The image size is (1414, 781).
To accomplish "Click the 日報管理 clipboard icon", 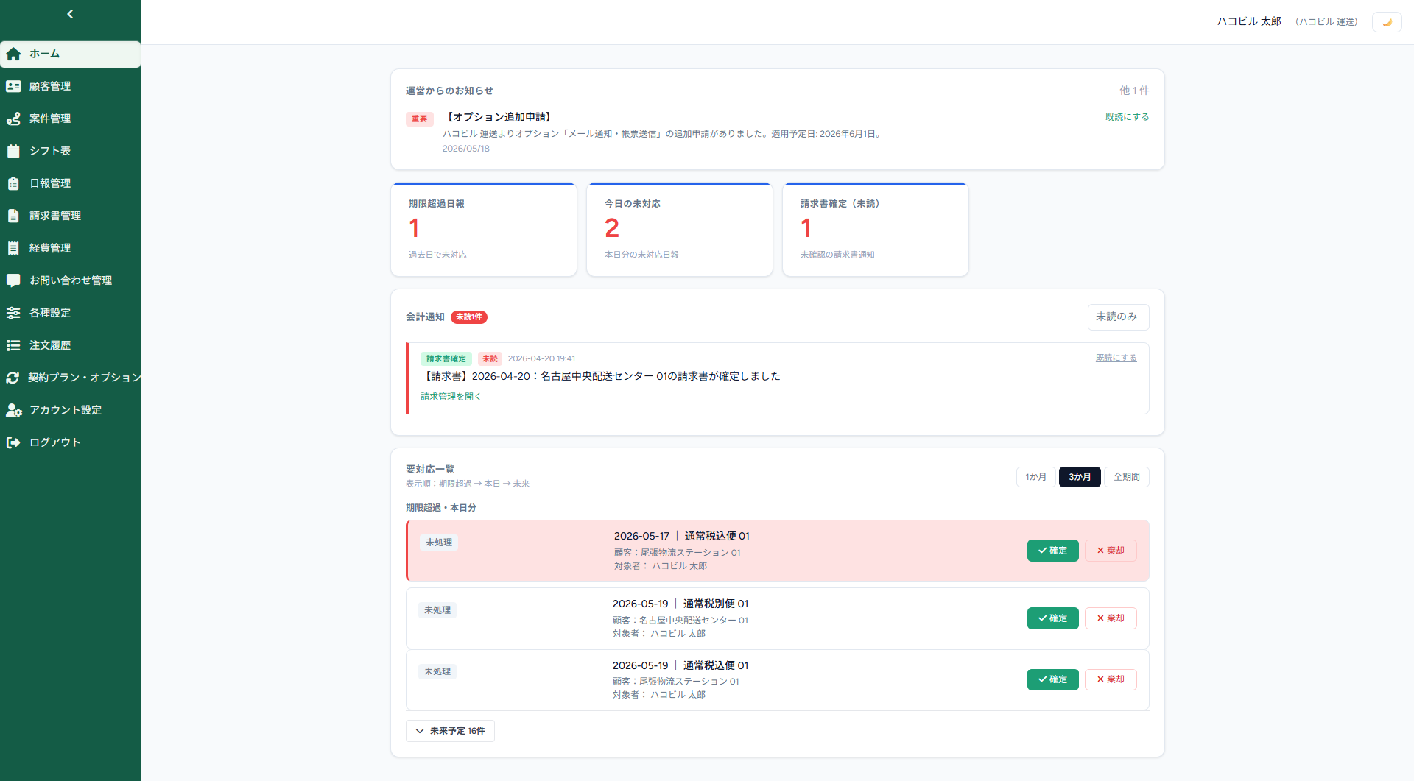I will pyautogui.click(x=13, y=183).
